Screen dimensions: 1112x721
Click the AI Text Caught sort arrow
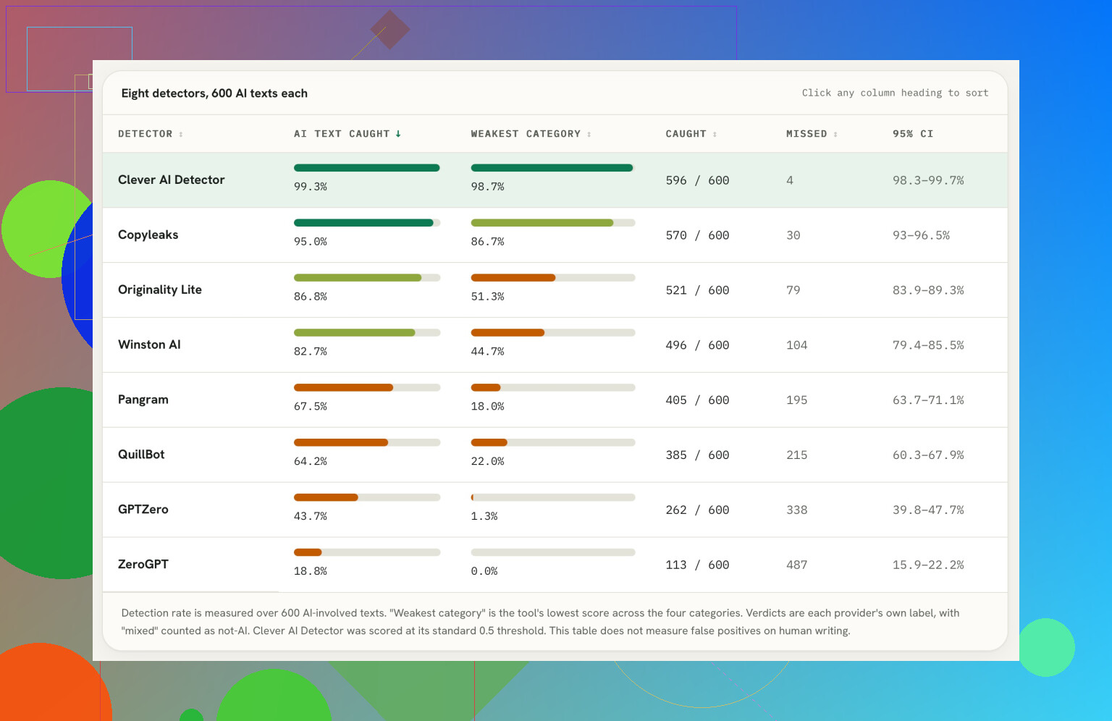(398, 134)
